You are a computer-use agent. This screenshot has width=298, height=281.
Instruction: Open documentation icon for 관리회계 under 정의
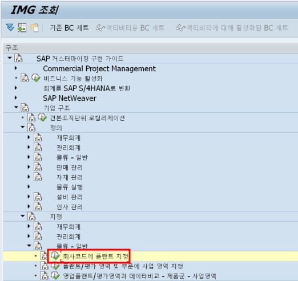38,147
